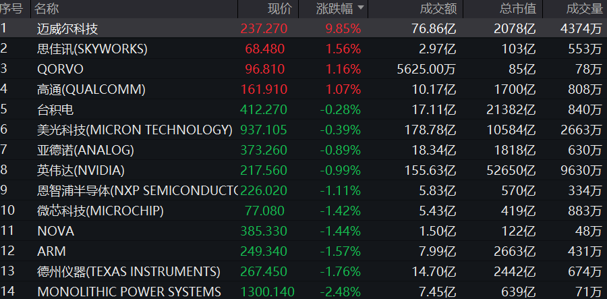Sort by the 成交额 column header

pyautogui.click(x=438, y=9)
